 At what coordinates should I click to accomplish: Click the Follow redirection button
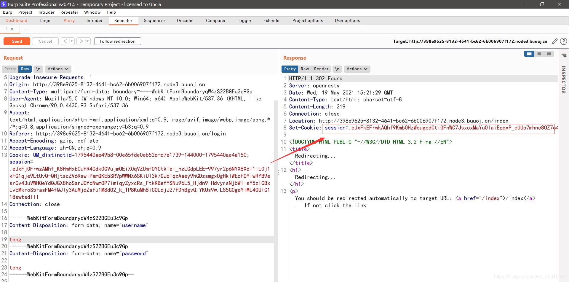[118, 41]
